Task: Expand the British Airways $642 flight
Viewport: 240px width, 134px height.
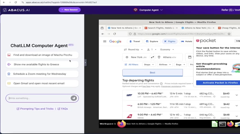Action: click(237, 106)
